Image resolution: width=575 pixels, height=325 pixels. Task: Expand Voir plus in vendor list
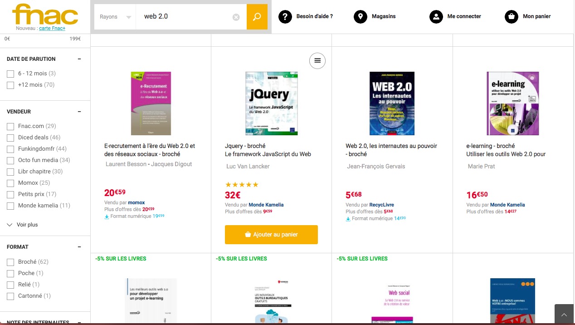23,225
